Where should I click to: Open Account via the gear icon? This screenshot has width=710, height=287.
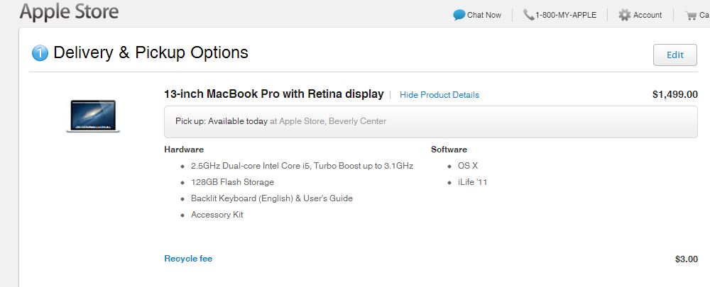tap(624, 15)
